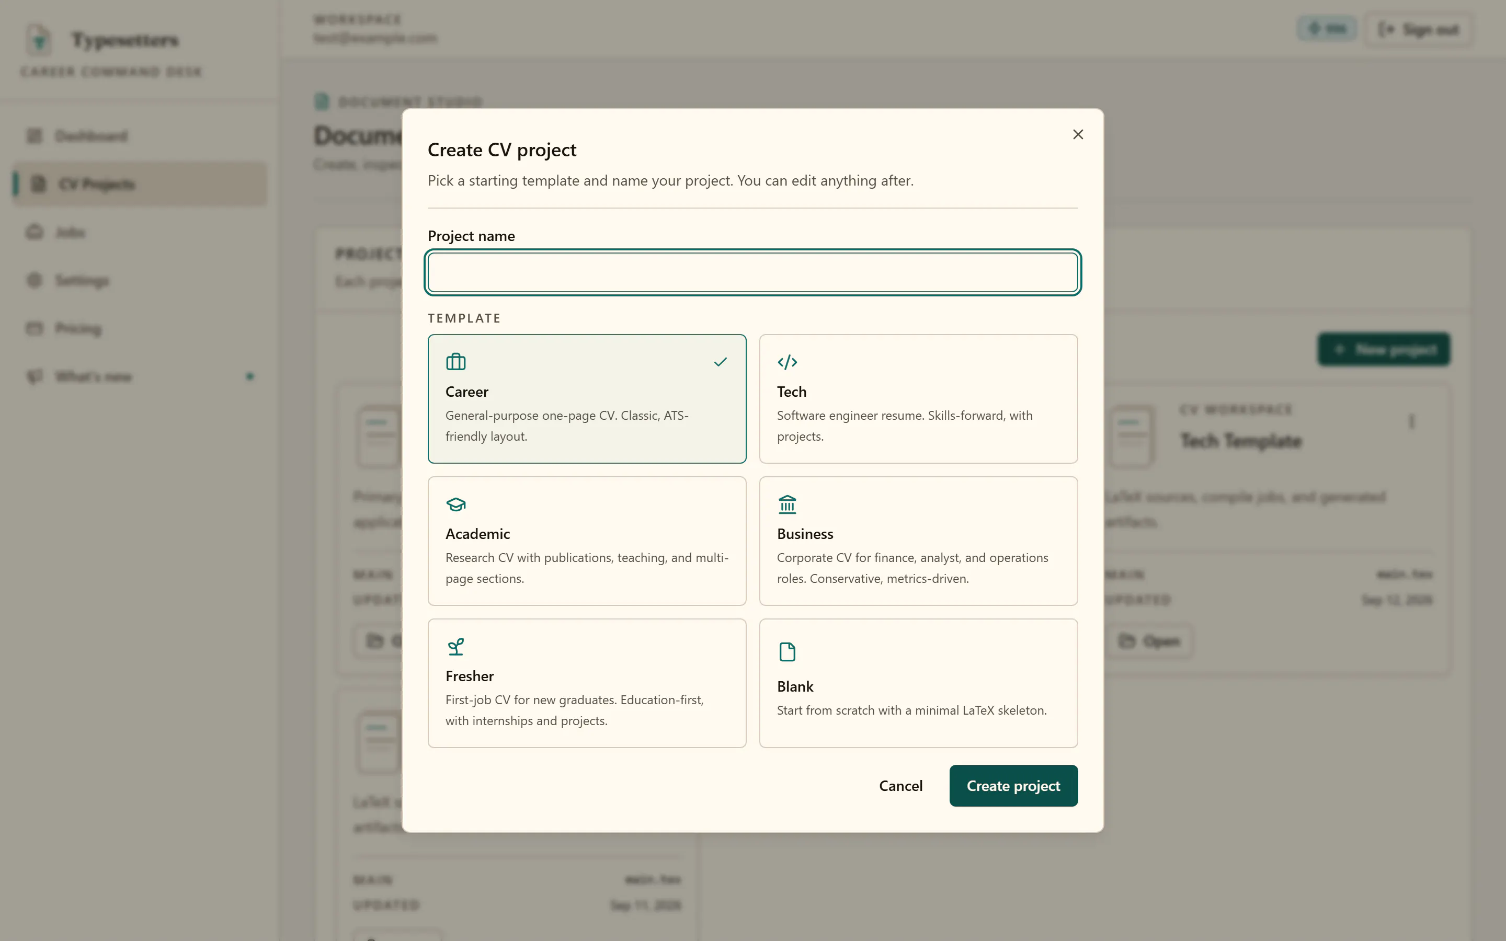Choose the Fresher template card
Image resolution: width=1506 pixels, height=941 pixels.
point(587,683)
